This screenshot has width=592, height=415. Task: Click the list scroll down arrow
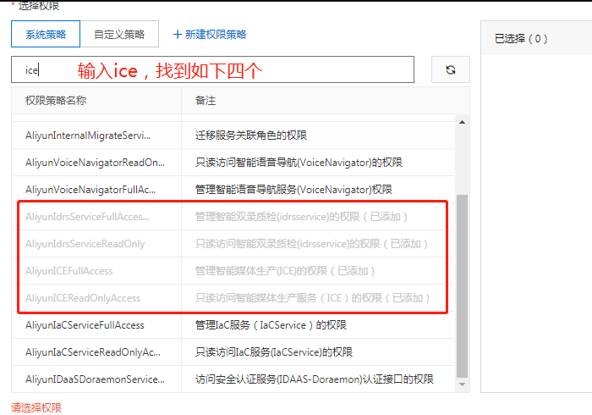462,385
